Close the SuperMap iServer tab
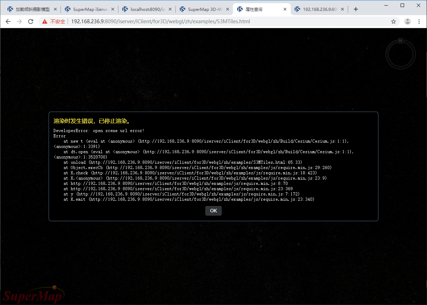 [x=113, y=10]
